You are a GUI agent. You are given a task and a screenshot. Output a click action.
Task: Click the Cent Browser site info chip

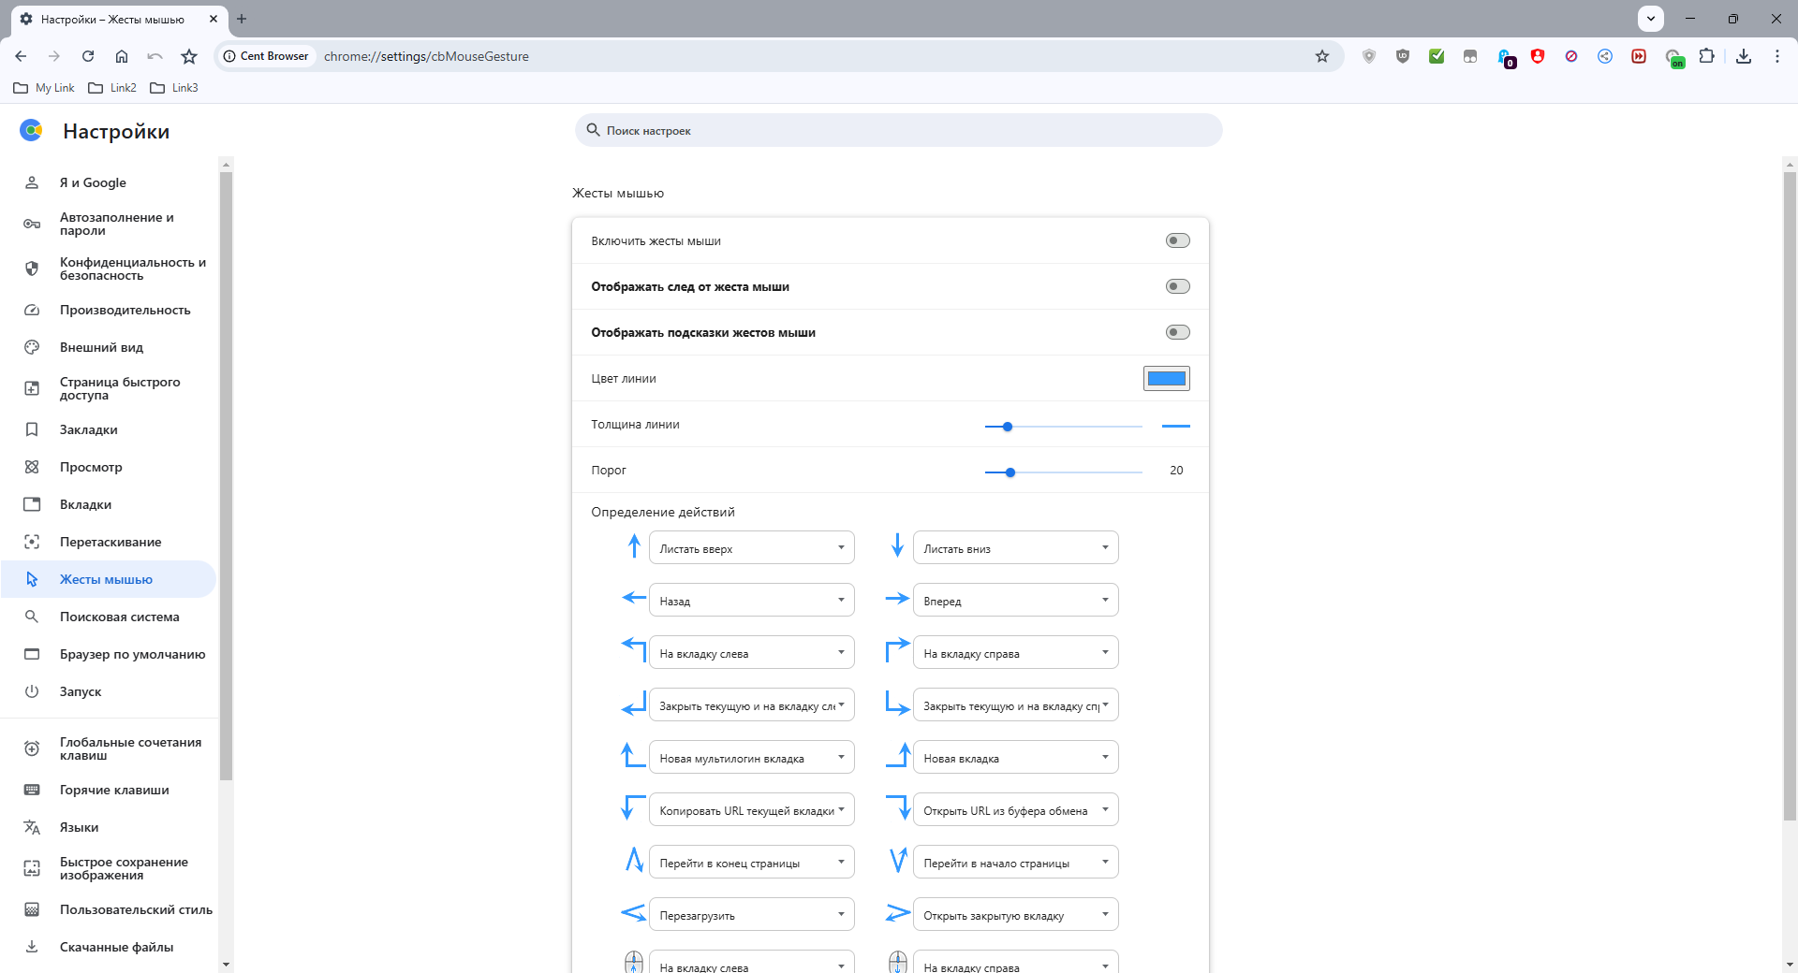(x=266, y=56)
